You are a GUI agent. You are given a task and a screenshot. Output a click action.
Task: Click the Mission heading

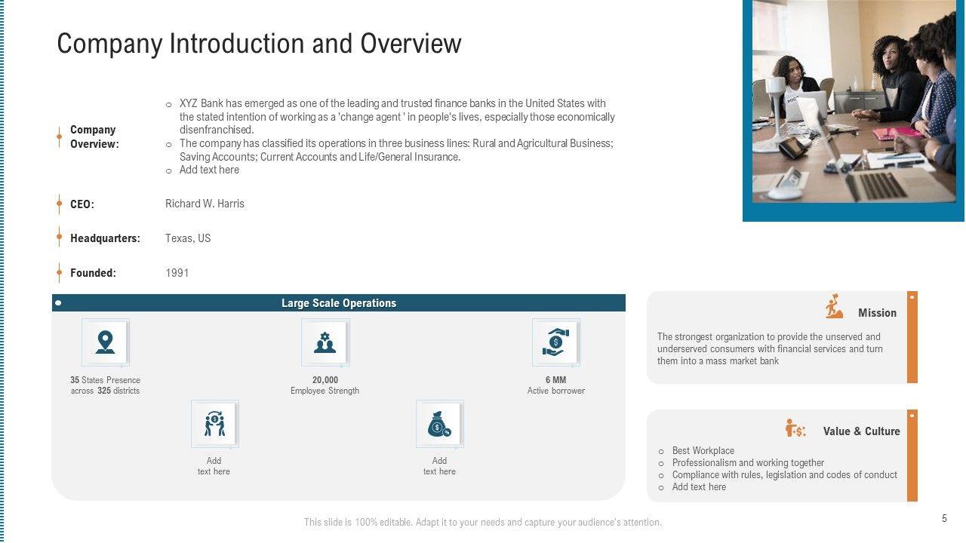point(877,313)
